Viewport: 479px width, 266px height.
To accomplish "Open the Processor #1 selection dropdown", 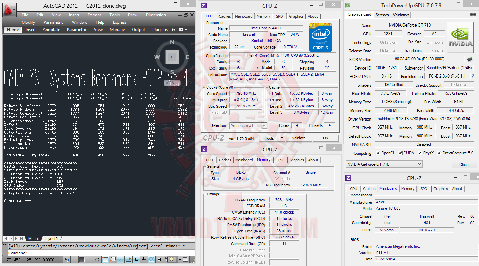I will pos(249,125).
